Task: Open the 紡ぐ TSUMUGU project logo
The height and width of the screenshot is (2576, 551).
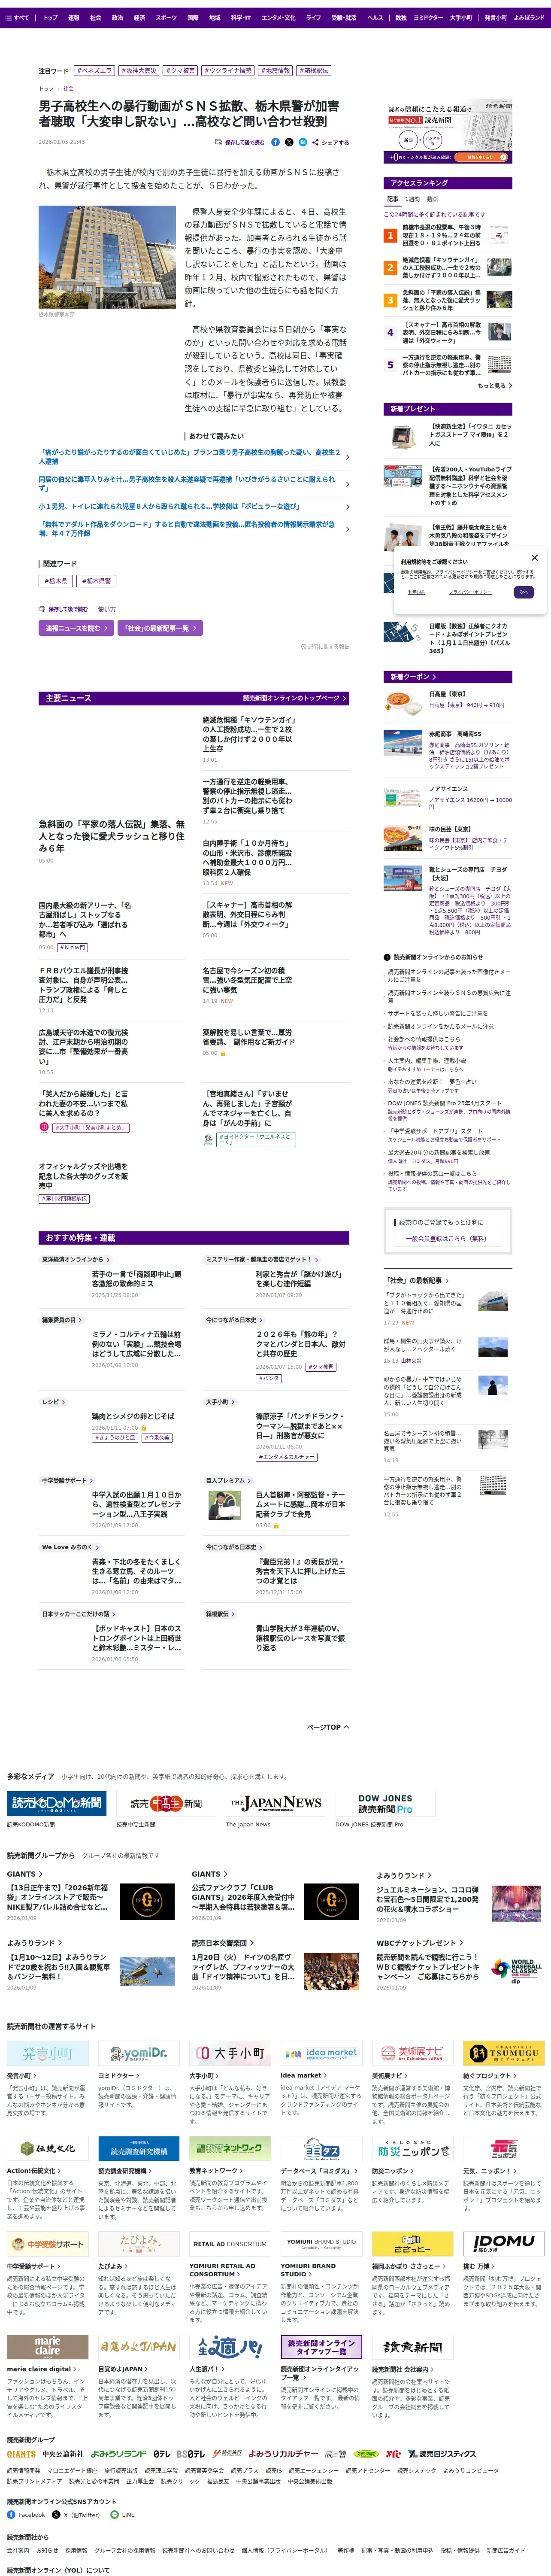Action: 503,2054
